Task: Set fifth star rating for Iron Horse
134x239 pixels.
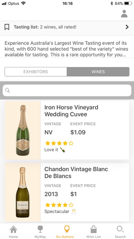Action: coord(71,143)
